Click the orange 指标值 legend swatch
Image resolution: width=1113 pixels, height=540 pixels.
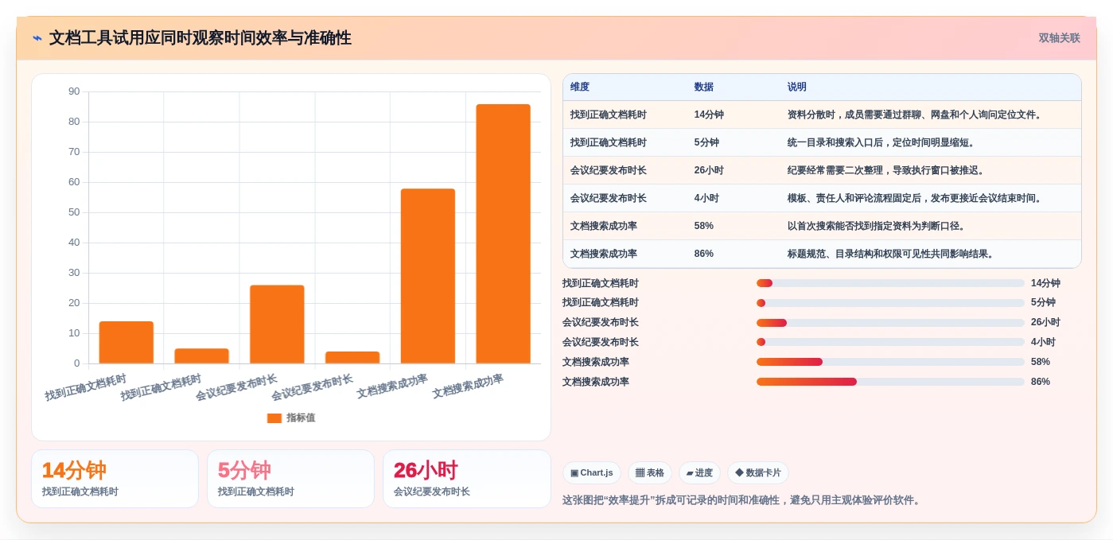click(274, 418)
